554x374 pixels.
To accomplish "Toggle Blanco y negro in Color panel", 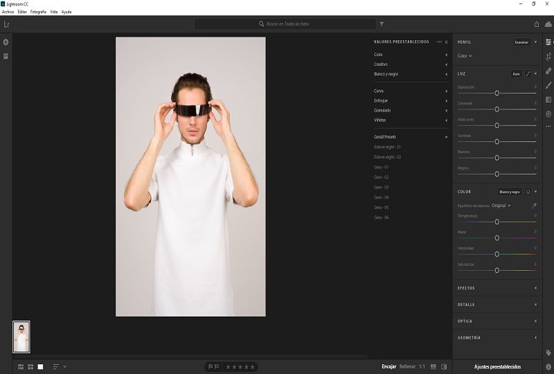I will click(x=510, y=192).
